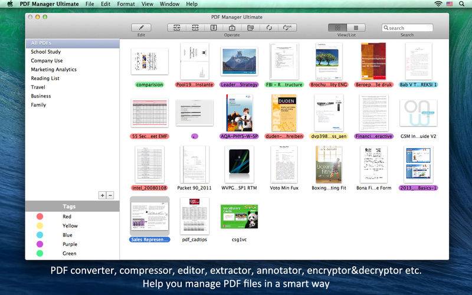Select the csg1vc panda thumbnail
This screenshot has width=472, height=295.
239,217
